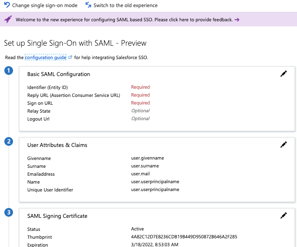297x247 pixels.
Task: Click the rocket icon in feedback banner
Action: pos(8,19)
